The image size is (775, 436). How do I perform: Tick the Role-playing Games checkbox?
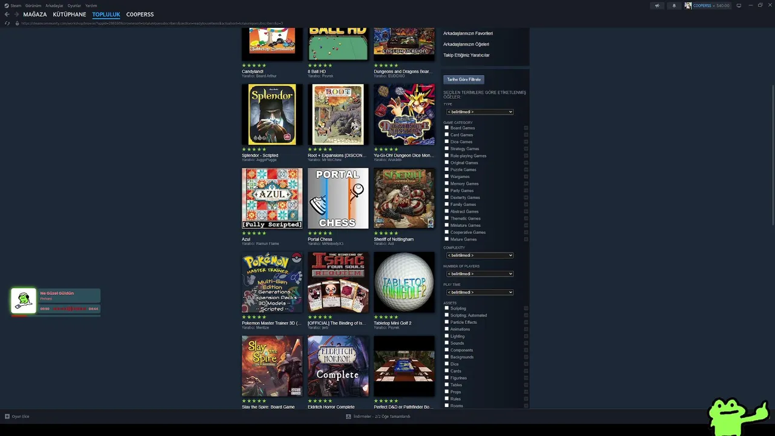click(x=447, y=156)
